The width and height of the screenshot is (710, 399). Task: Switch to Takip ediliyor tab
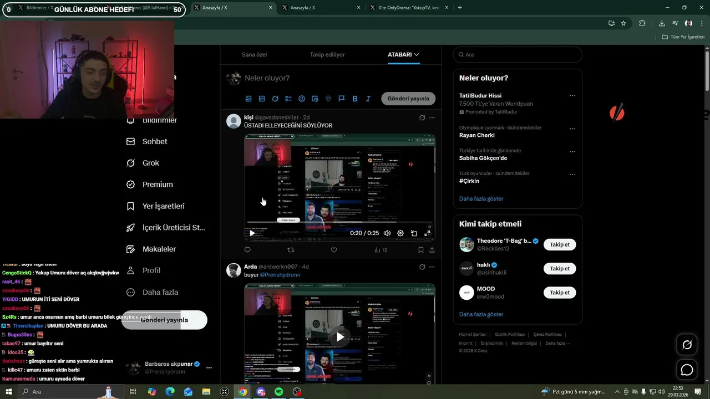point(327,54)
